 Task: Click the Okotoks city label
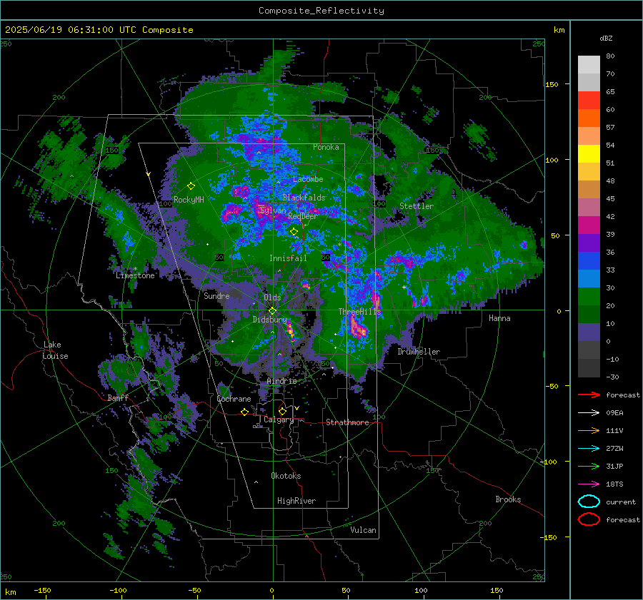[286, 476]
